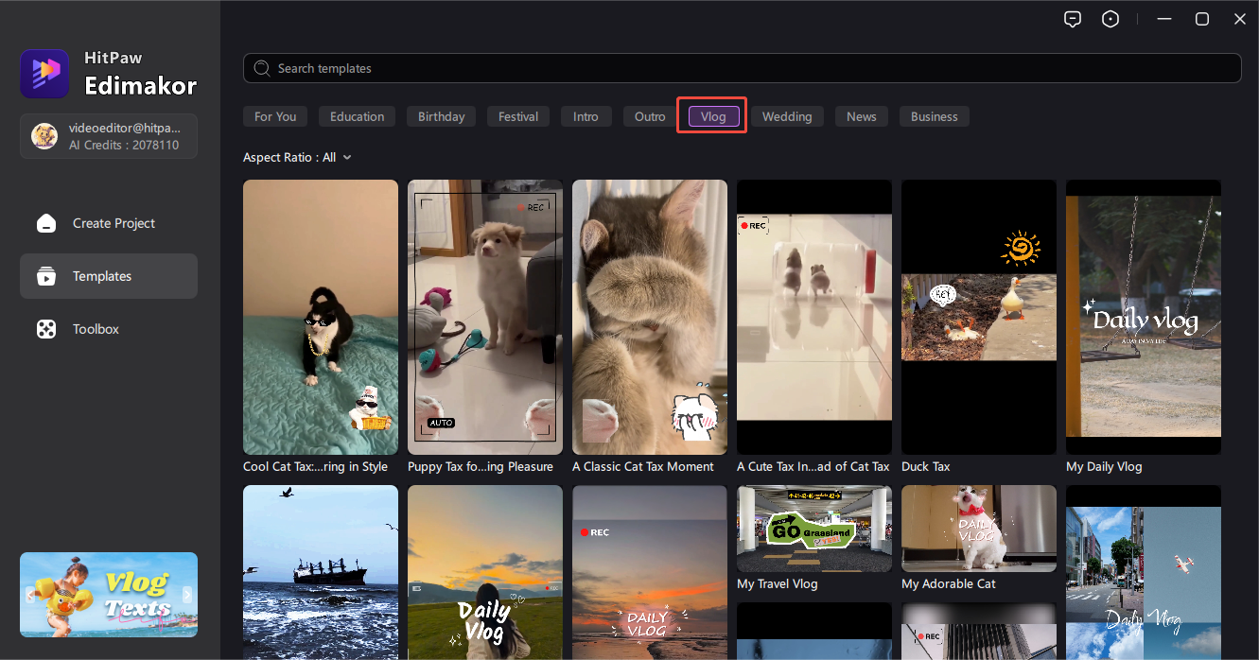
Task: Switch to the Wedding category tab
Action: point(787,116)
